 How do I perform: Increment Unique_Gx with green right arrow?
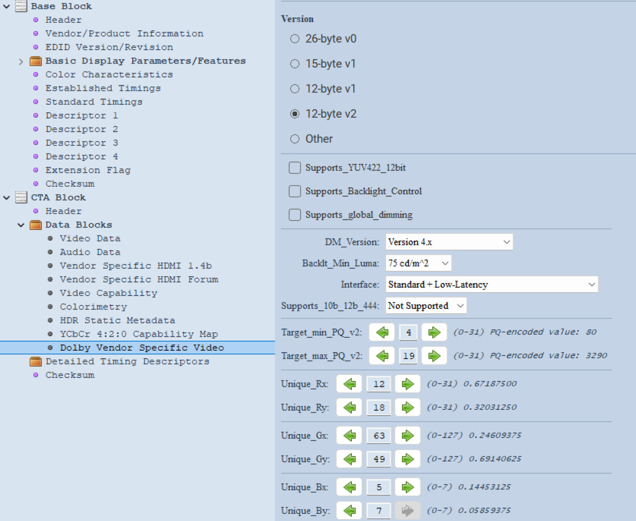[x=407, y=436]
